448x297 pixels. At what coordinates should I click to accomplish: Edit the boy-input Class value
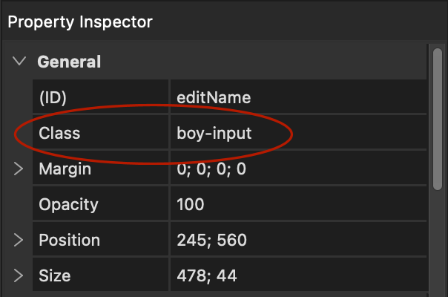pos(214,134)
